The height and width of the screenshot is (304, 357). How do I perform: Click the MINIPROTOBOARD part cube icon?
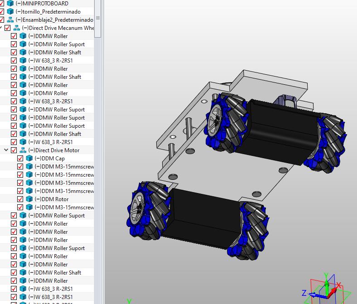click(x=10, y=3)
